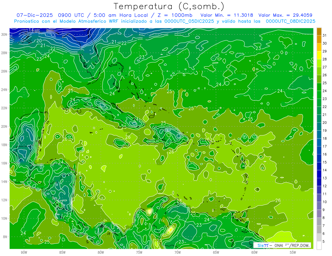Click the "Valor Min. = 11.3018" value
The height and width of the screenshot is (256, 332).
pyautogui.click(x=227, y=15)
